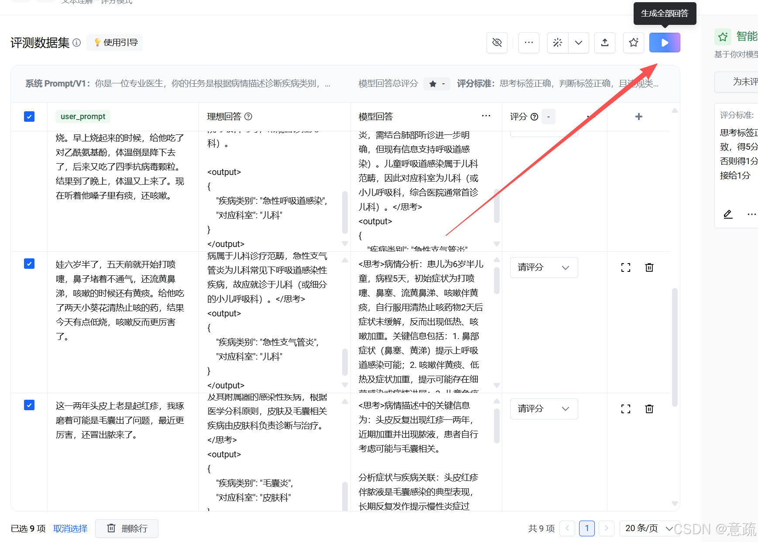Click the edit pencil icon under 评分标准
Viewport: 758px width, 542px height.
727,214
